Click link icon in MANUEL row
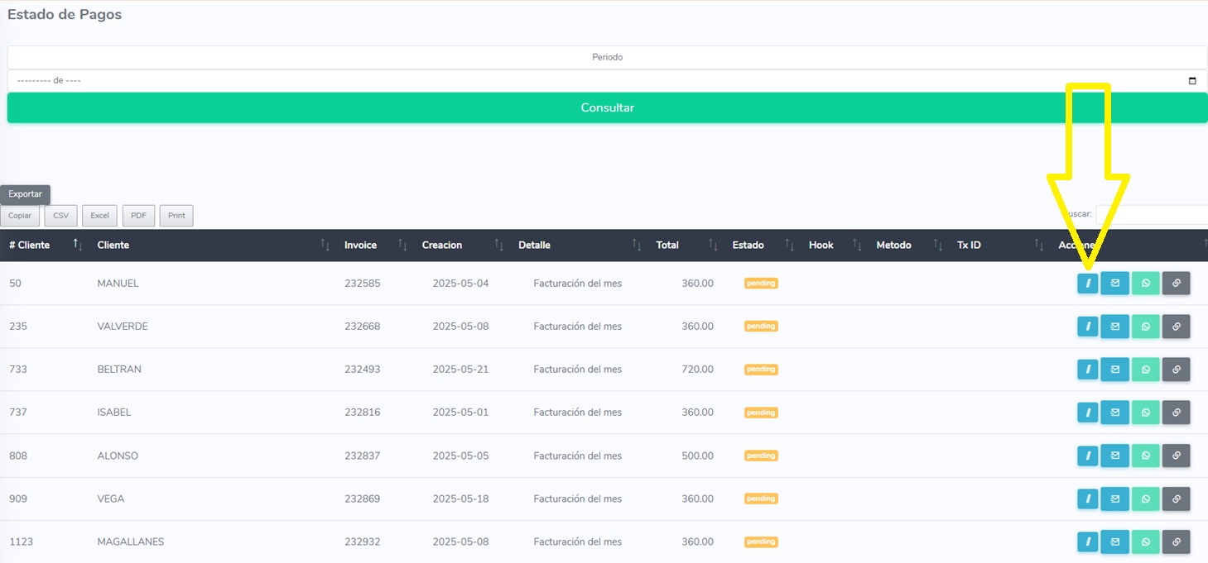 (1176, 284)
